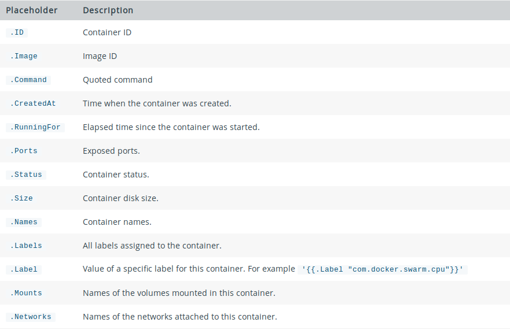Image resolution: width=510 pixels, height=330 pixels.
Task: Click the Placeholder column header
Action: pyautogui.click(x=32, y=10)
